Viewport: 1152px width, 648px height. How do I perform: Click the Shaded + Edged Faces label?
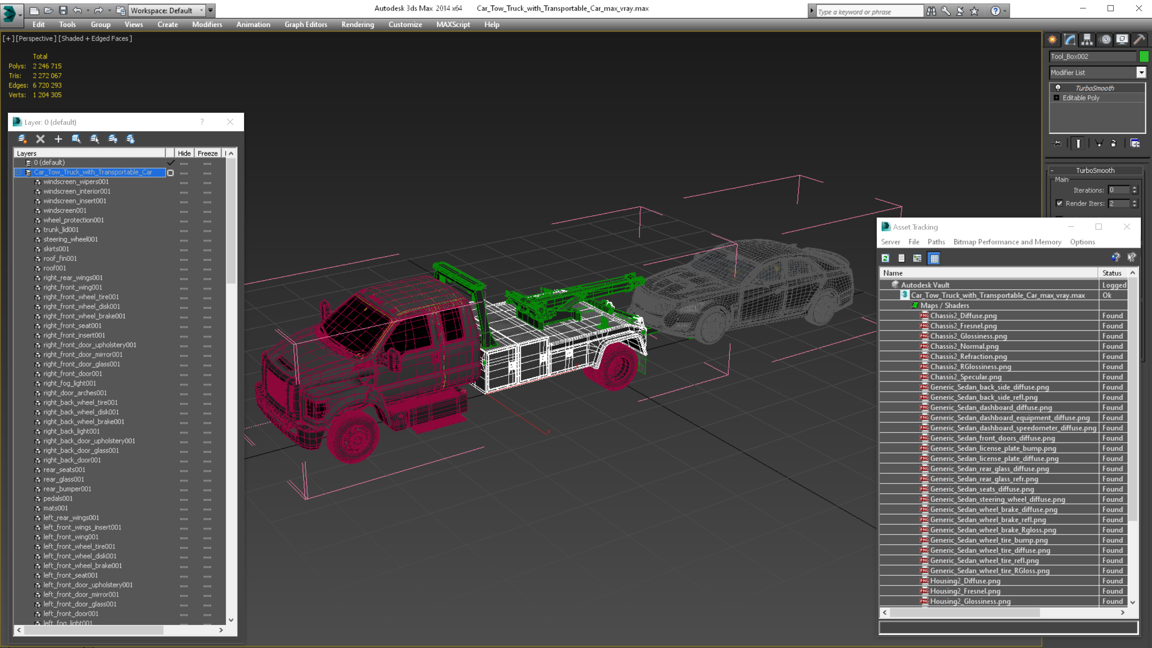[x=95, y=38]
